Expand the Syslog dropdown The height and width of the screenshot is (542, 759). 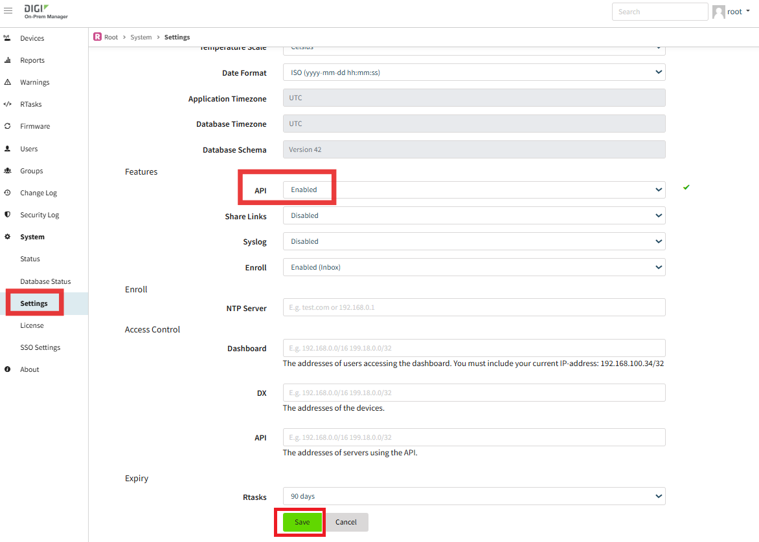(474, 241)
